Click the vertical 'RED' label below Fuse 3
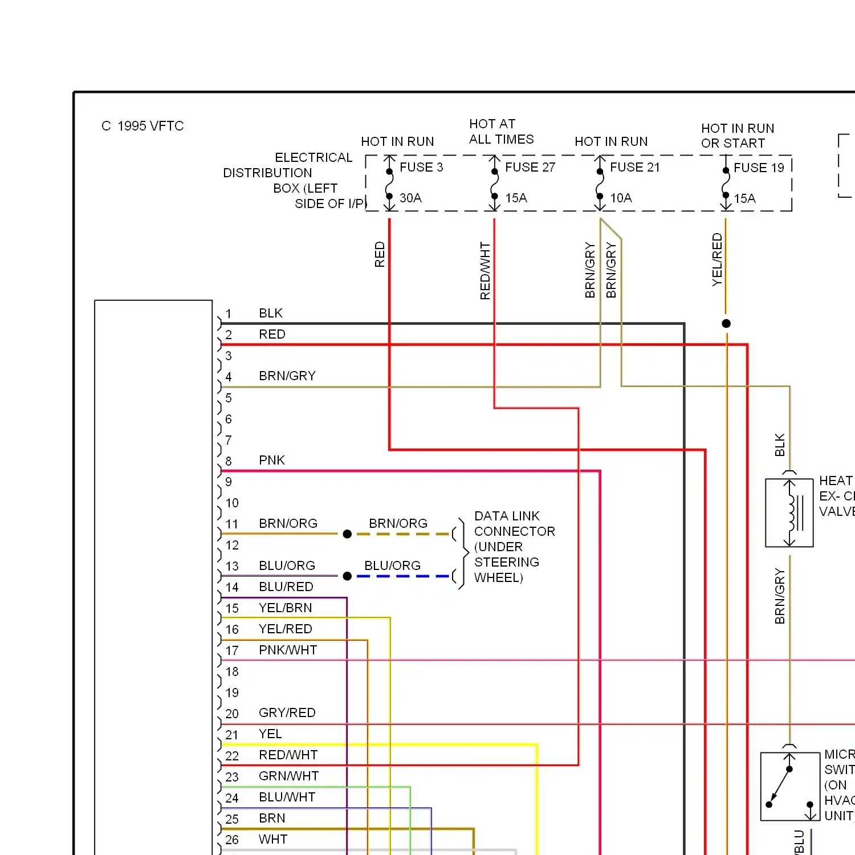 tap(380, 254)
